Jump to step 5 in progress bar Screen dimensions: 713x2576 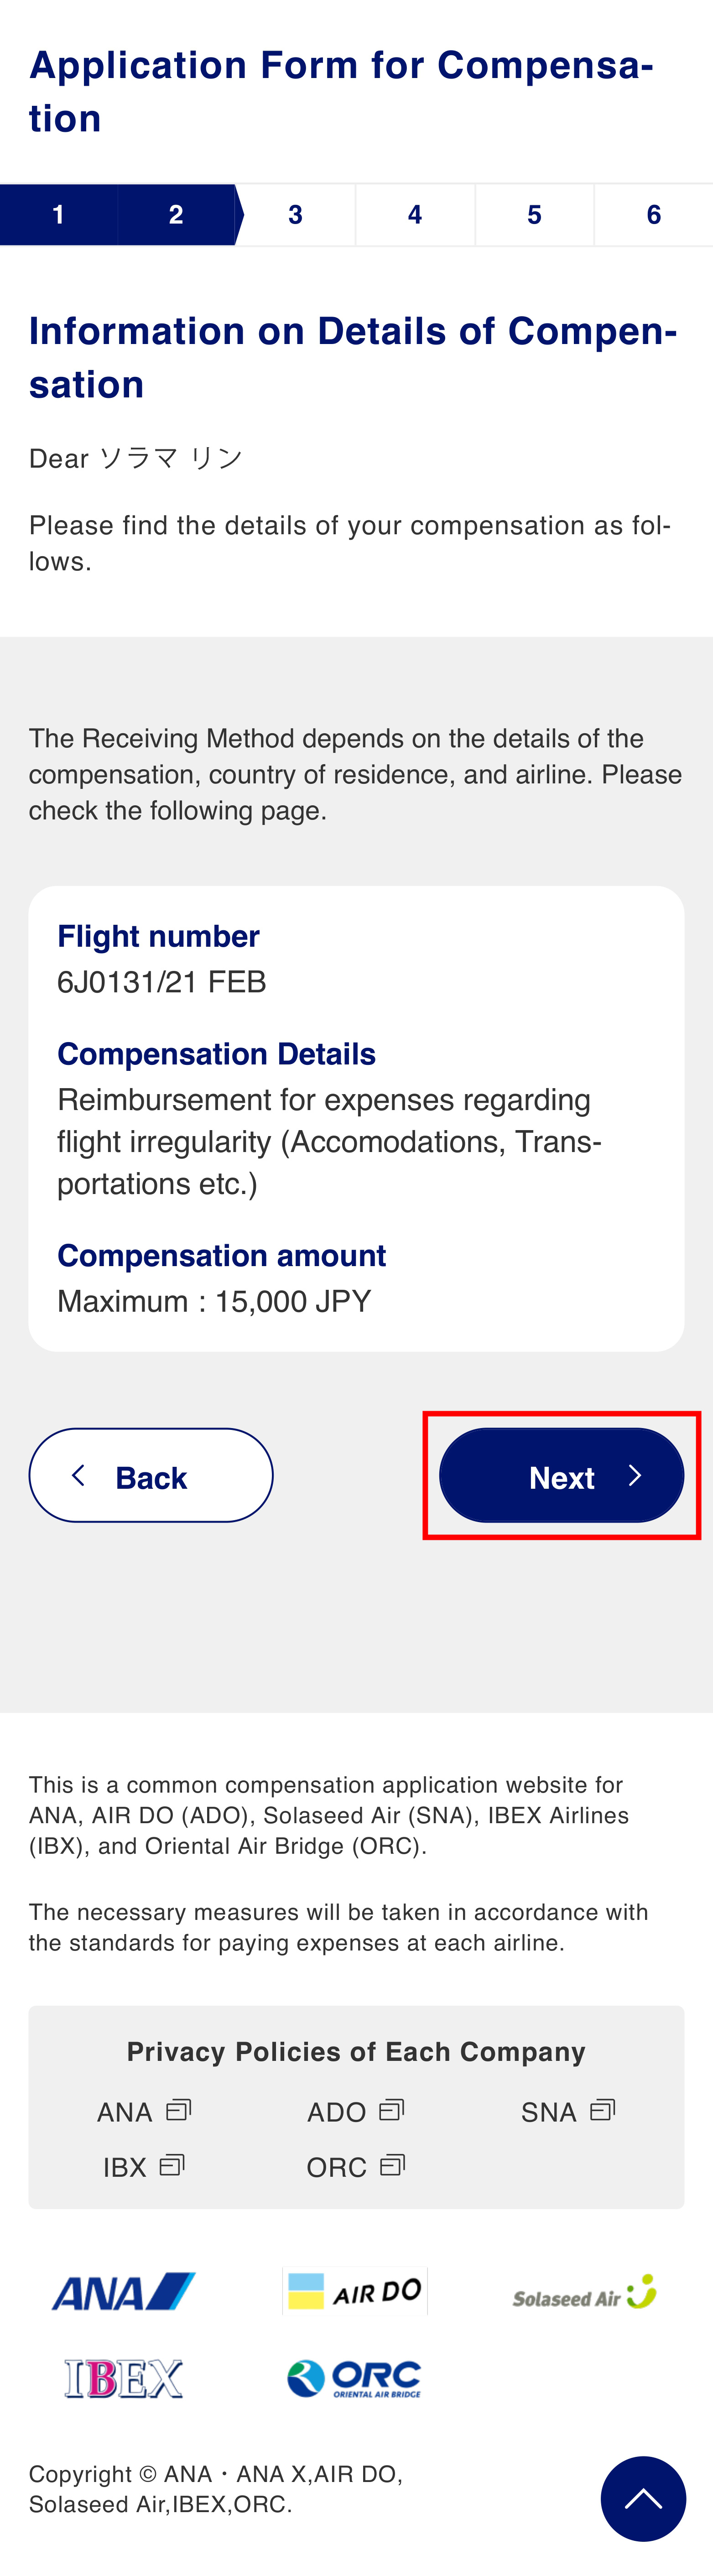(x=534, y=215)
